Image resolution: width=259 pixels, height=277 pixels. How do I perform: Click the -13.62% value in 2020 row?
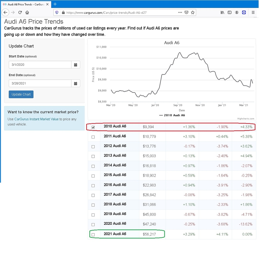point(245,224)
